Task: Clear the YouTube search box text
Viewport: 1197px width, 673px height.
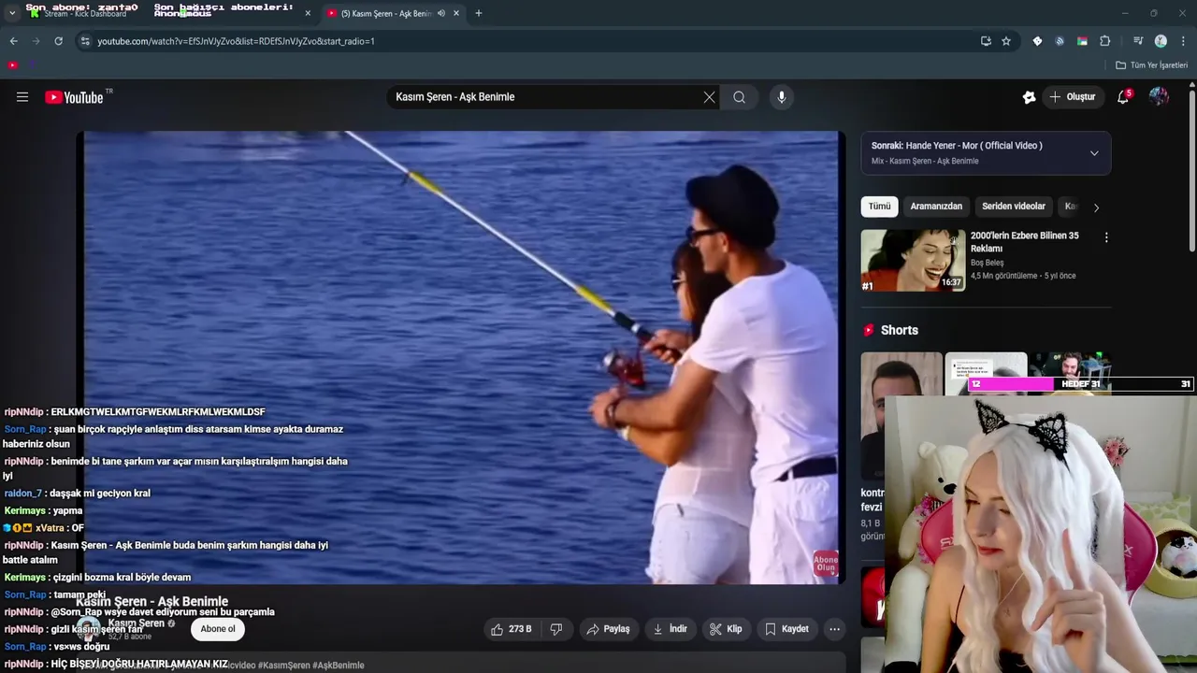Action: (x=709, y=97)
